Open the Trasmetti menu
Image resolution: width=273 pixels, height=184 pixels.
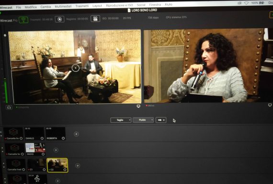pos(82,6)
